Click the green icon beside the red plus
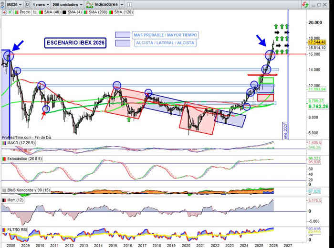Viewport: 334px width, 248px height. point(9,12)
